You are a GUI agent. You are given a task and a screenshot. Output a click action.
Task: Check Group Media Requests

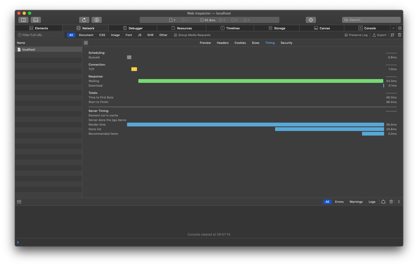pos(175,35)
